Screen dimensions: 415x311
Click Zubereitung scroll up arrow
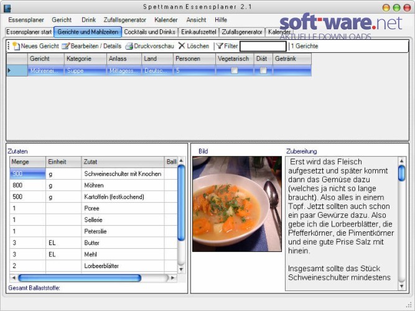[401, 160]
